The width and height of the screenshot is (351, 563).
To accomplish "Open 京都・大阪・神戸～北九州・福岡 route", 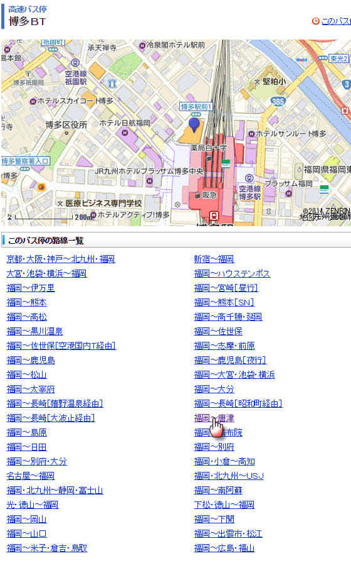I will point(61,259).
